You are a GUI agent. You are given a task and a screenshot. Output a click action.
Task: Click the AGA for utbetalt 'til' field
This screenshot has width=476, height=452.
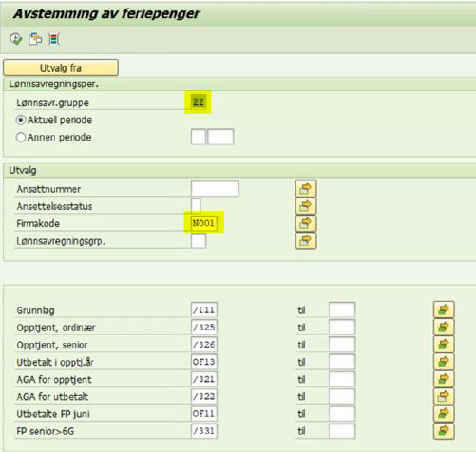tap(342, 396)
